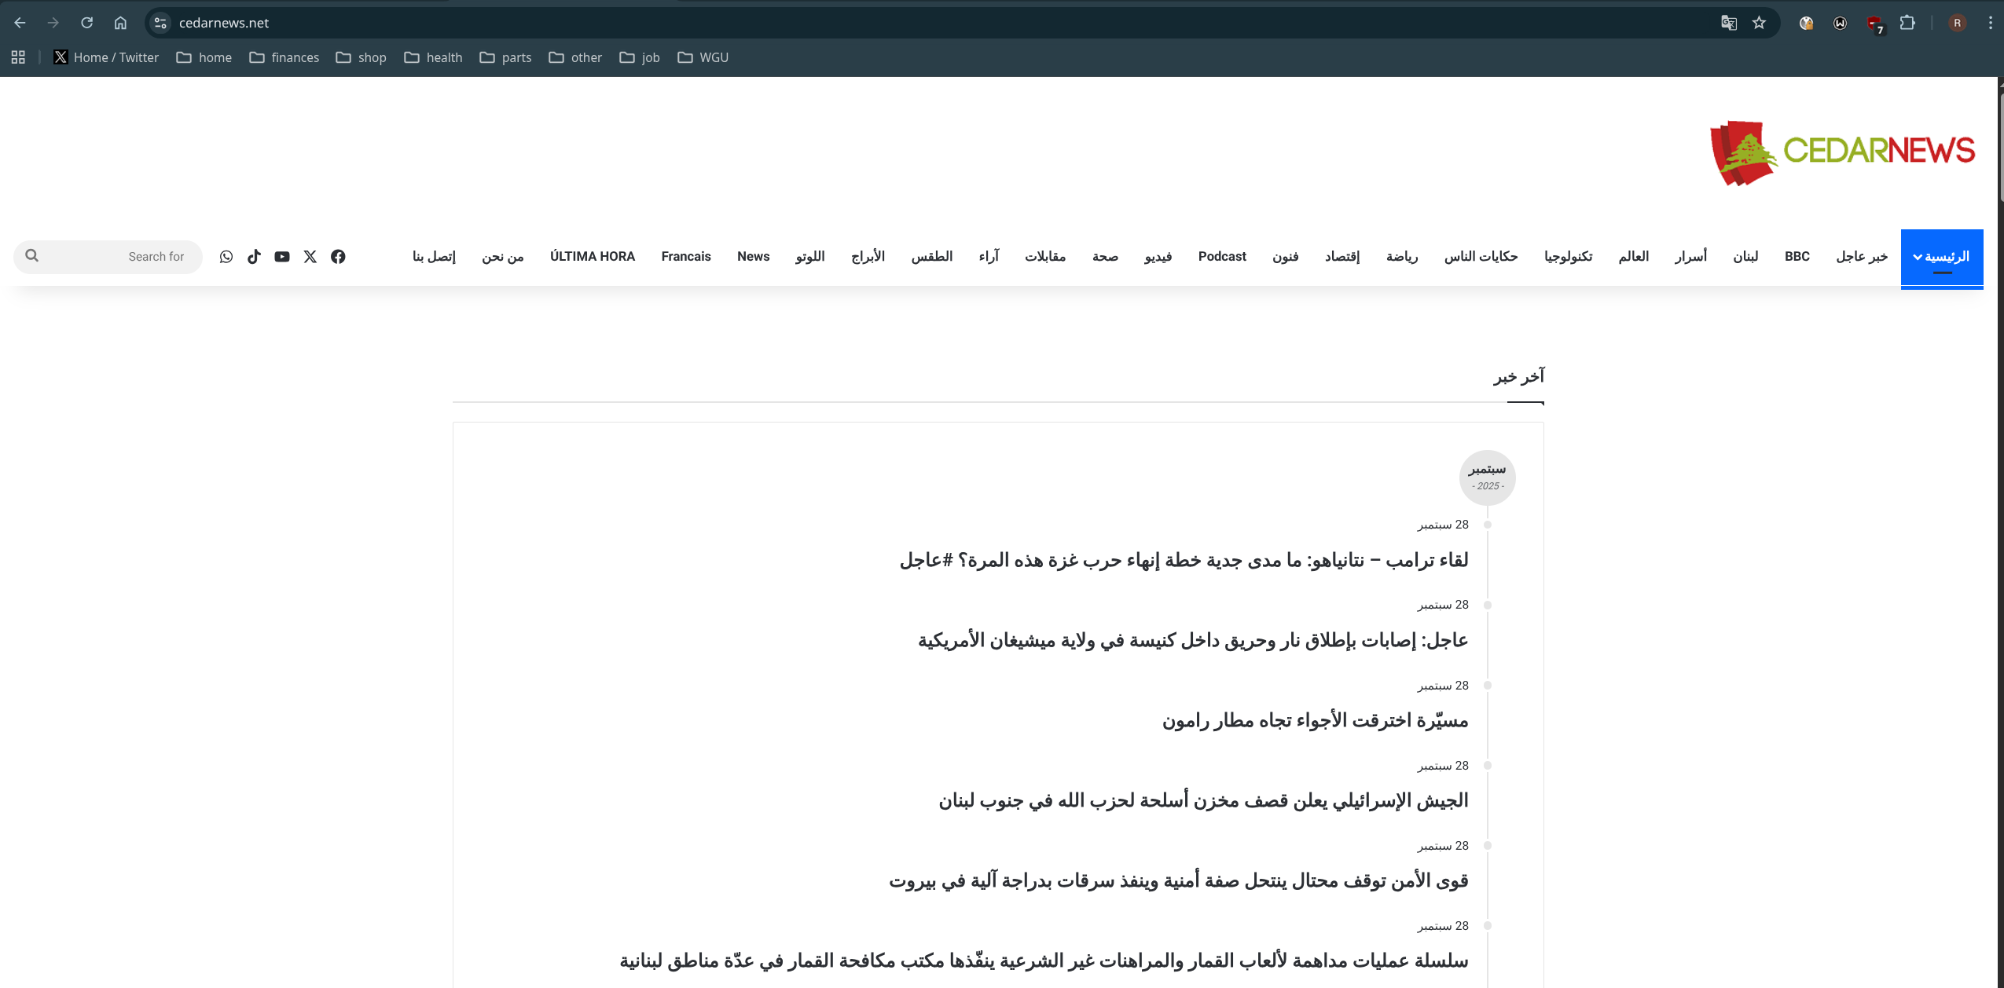Open the أسرار menu item
Viewport: 2004px width, 988px height.
pos(1690,257)
